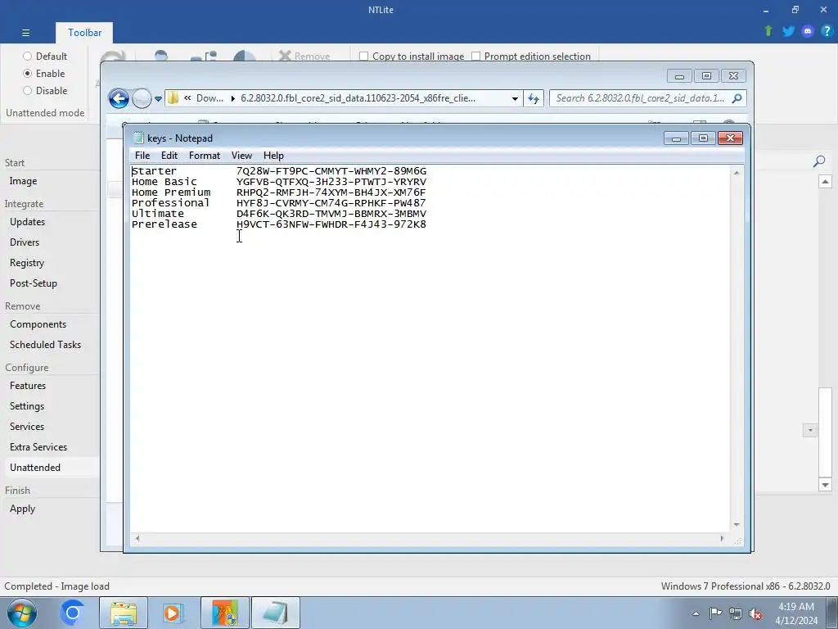Viewport: 838px width, 629px height.
Task: Expand address bar path chevron after Dow...
Action: (233, 98)
